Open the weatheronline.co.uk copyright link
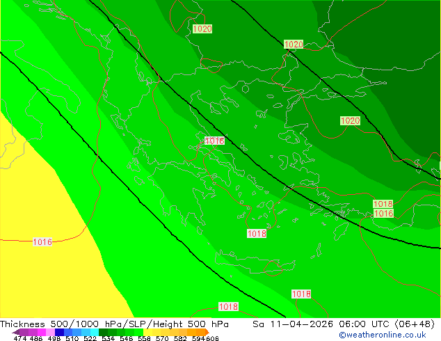This screenshot has height=341, width=441. [x=383, y=335]
